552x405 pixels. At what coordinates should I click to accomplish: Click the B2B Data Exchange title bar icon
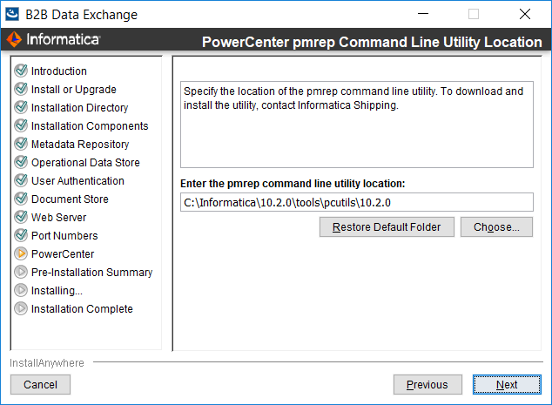coord(12,15)
